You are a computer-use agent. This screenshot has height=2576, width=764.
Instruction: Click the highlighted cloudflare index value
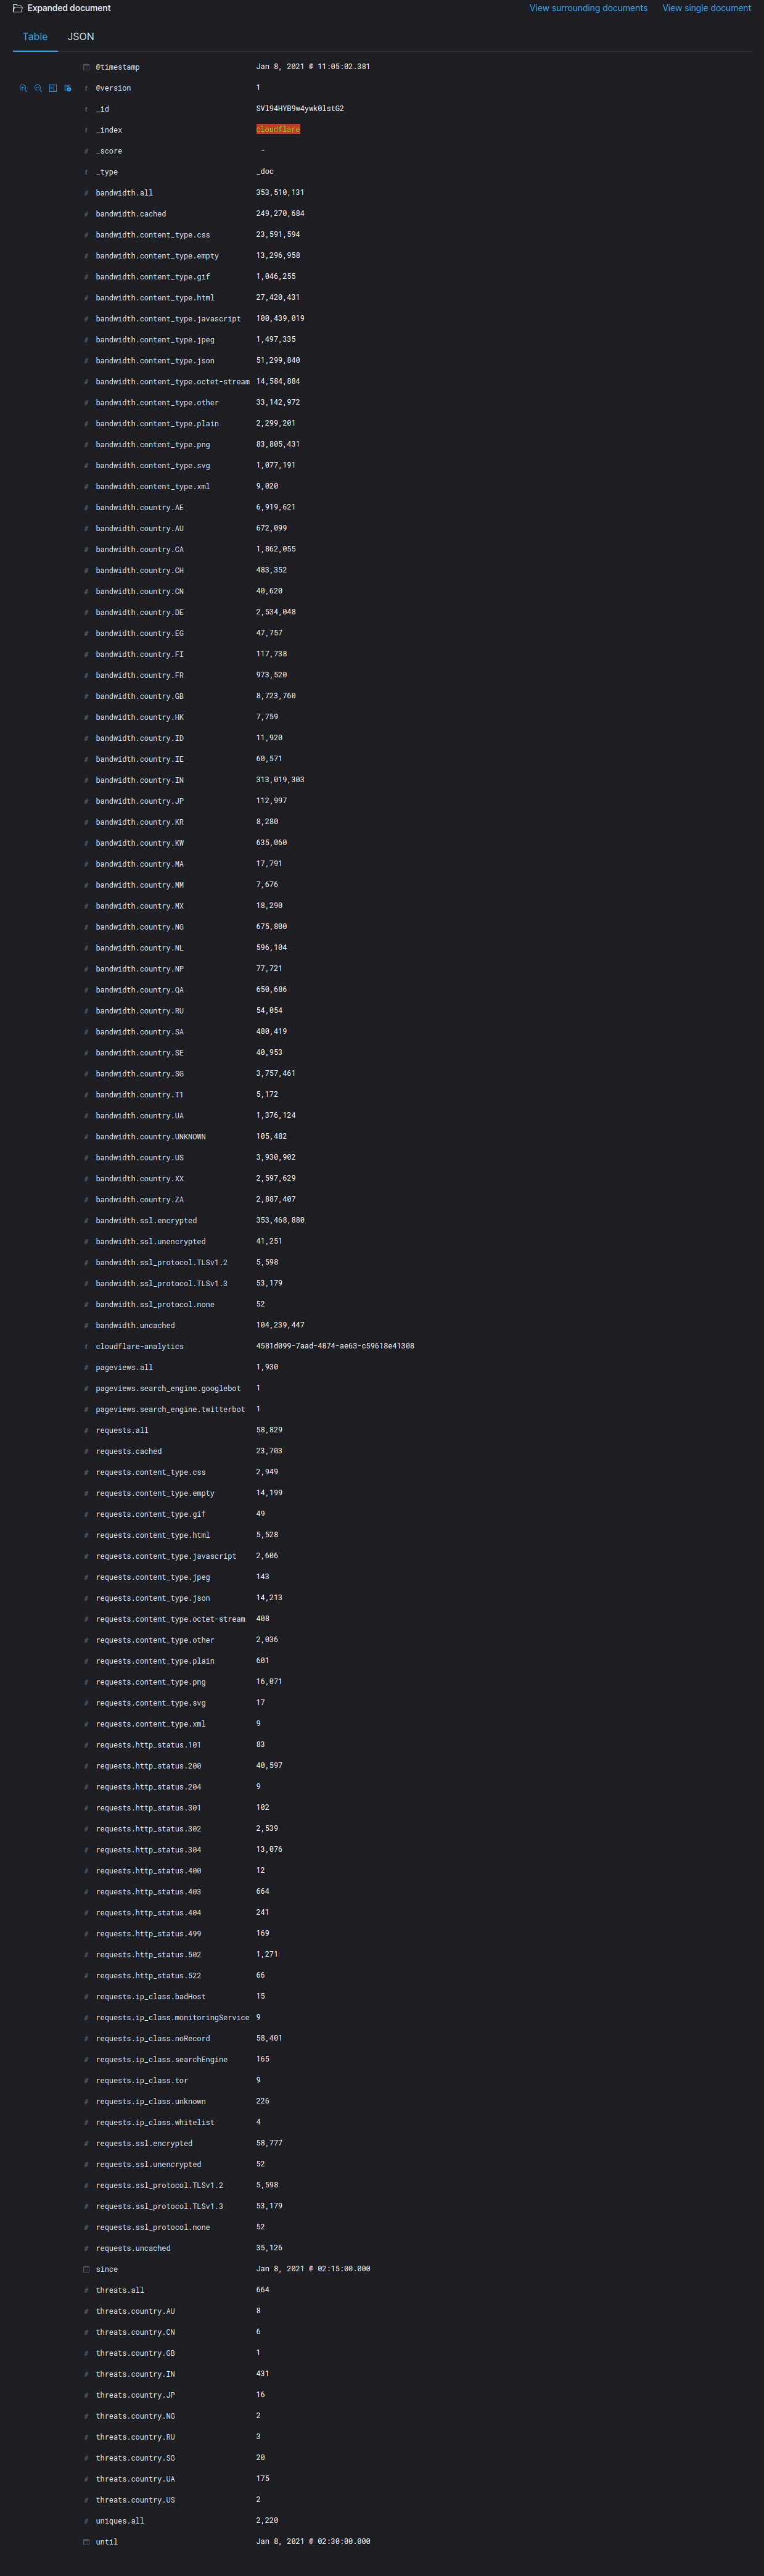pos(278,129)
